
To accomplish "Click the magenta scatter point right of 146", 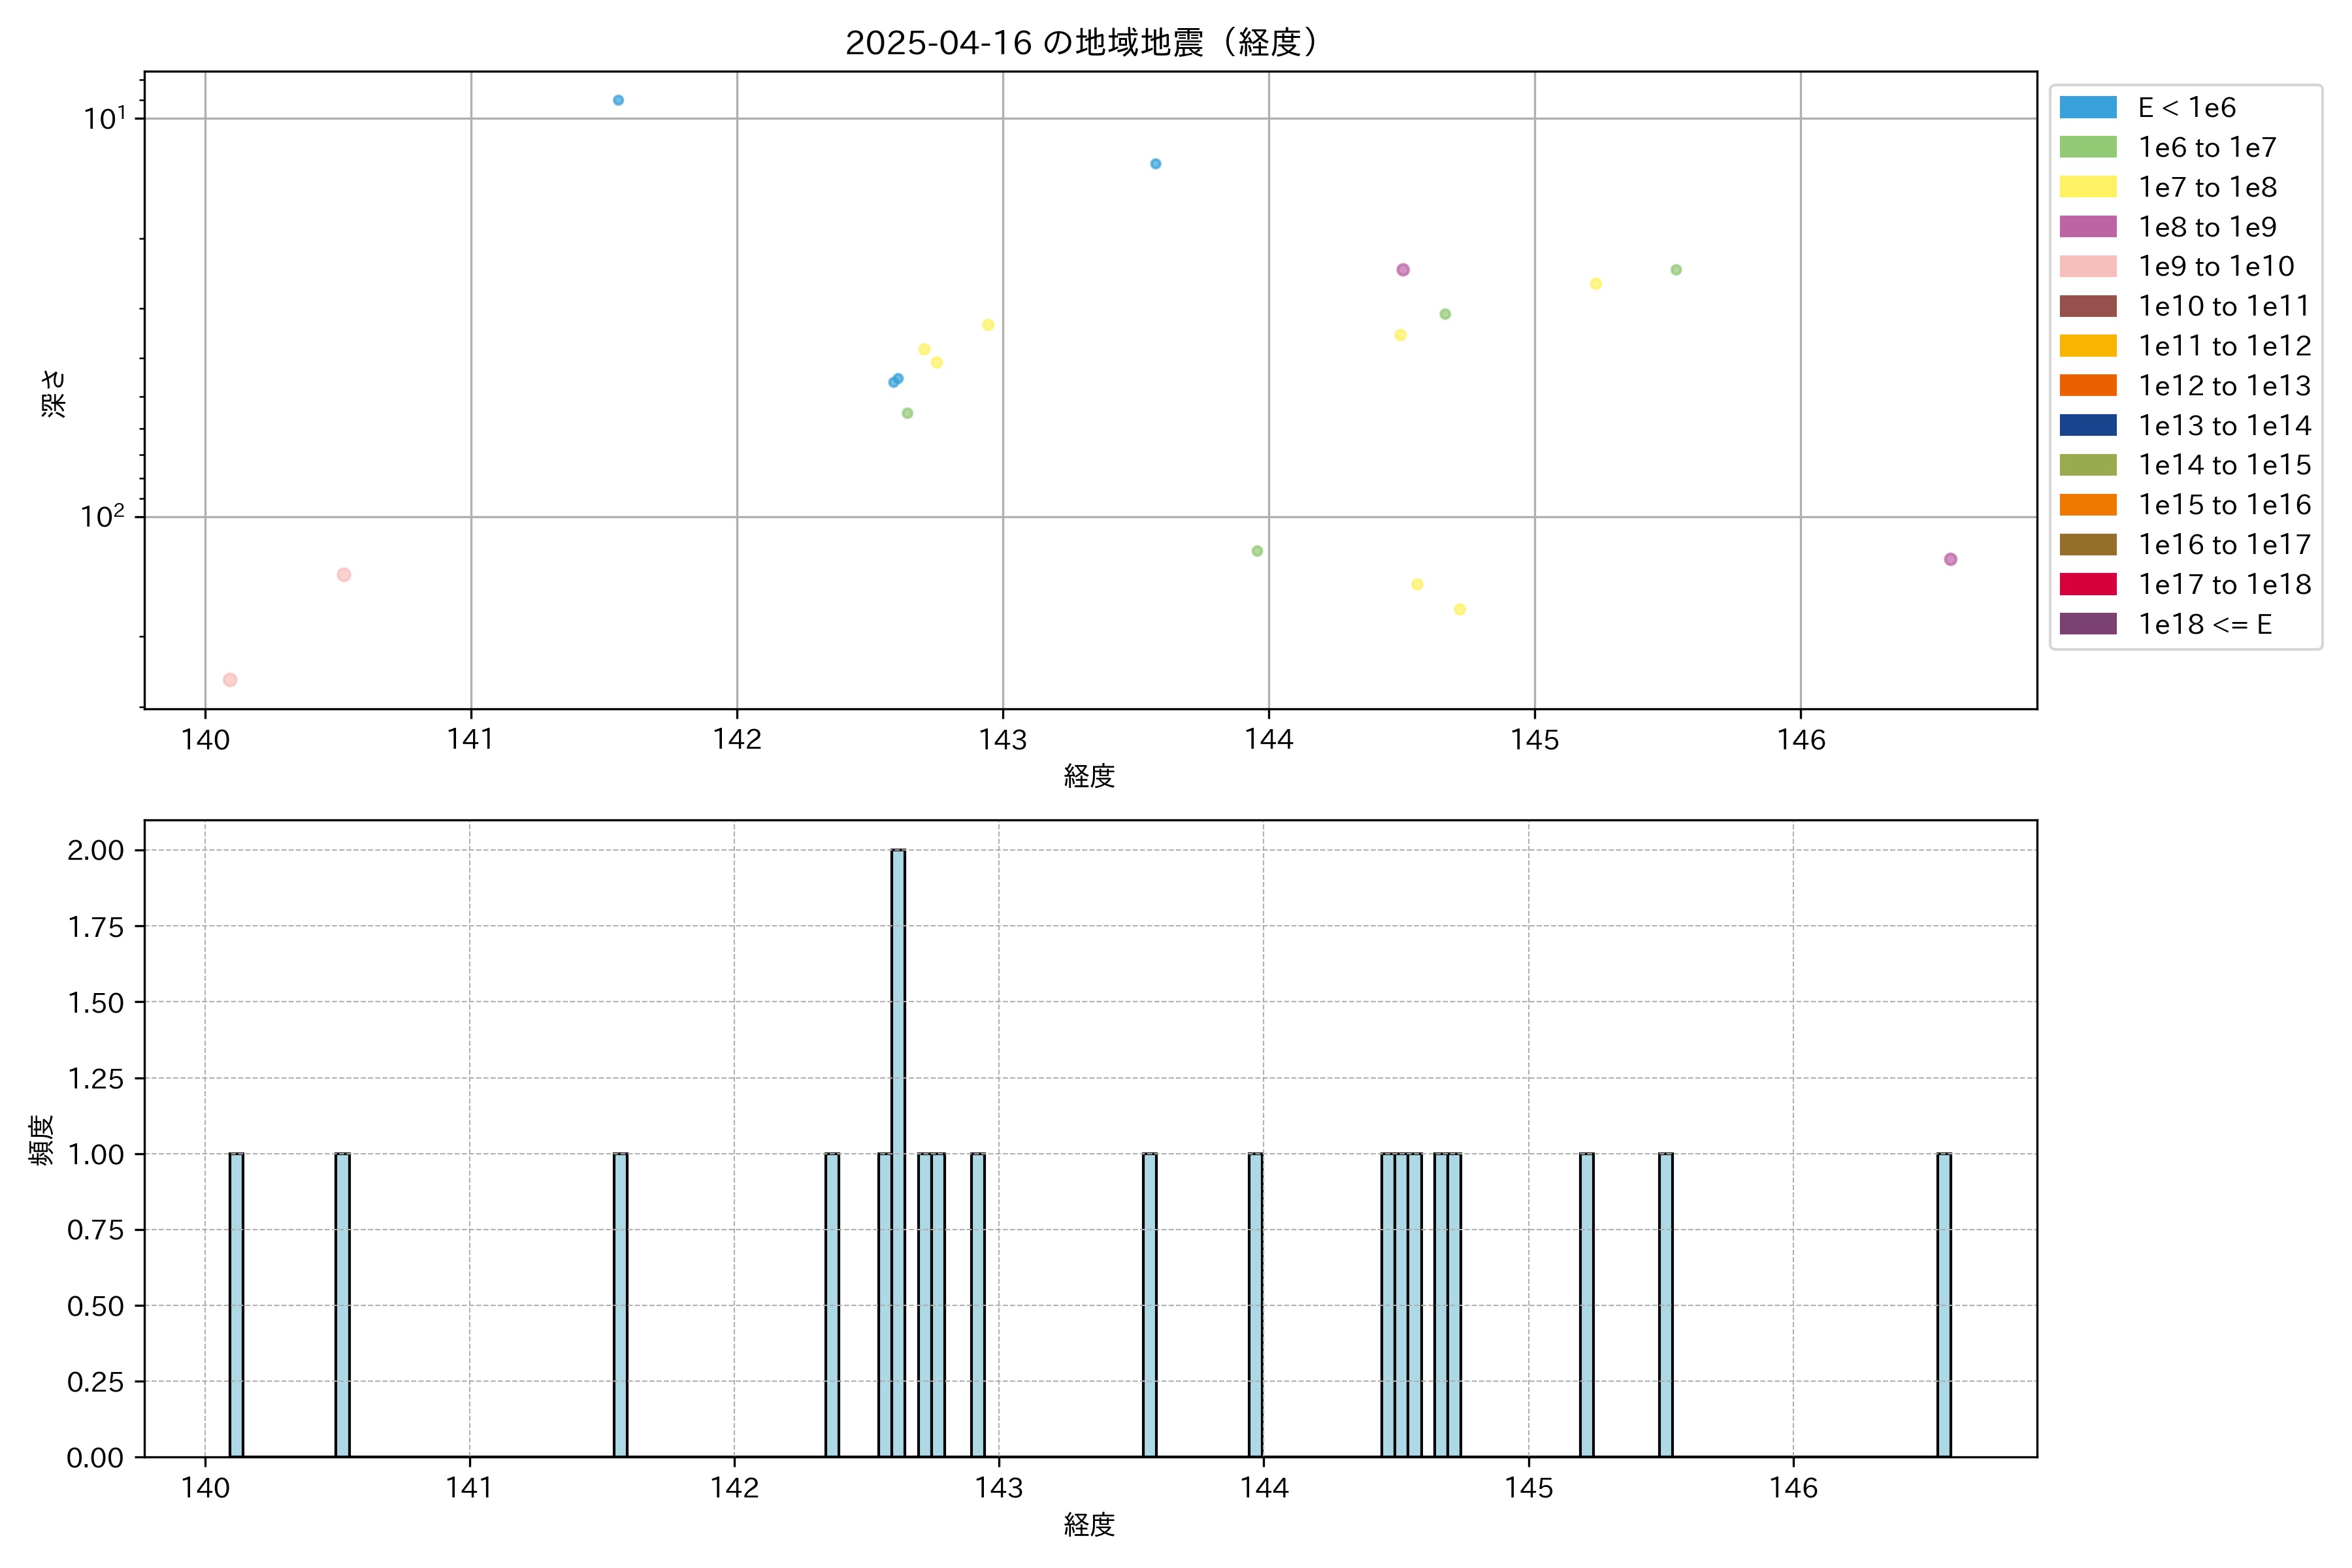I will 1950,559.
